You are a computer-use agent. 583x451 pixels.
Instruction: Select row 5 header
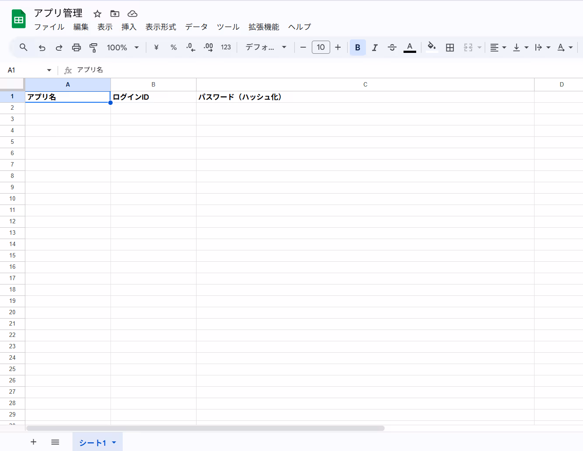pos(12,142)
